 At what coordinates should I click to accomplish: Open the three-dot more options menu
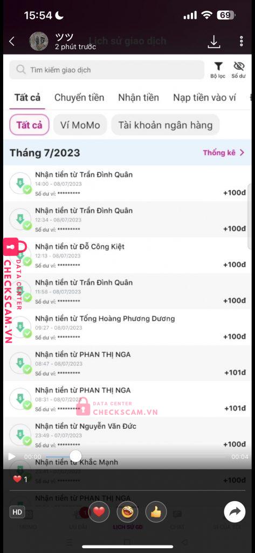point(242,41)
